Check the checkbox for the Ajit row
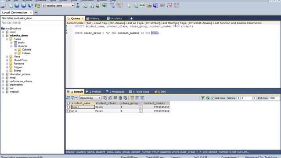Screen dimensions: 281x158 pyautogui.click(x=68, y=111)
